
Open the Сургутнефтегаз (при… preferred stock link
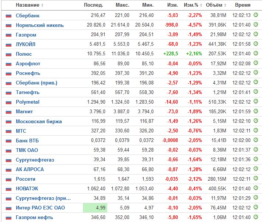pos(43,198)
